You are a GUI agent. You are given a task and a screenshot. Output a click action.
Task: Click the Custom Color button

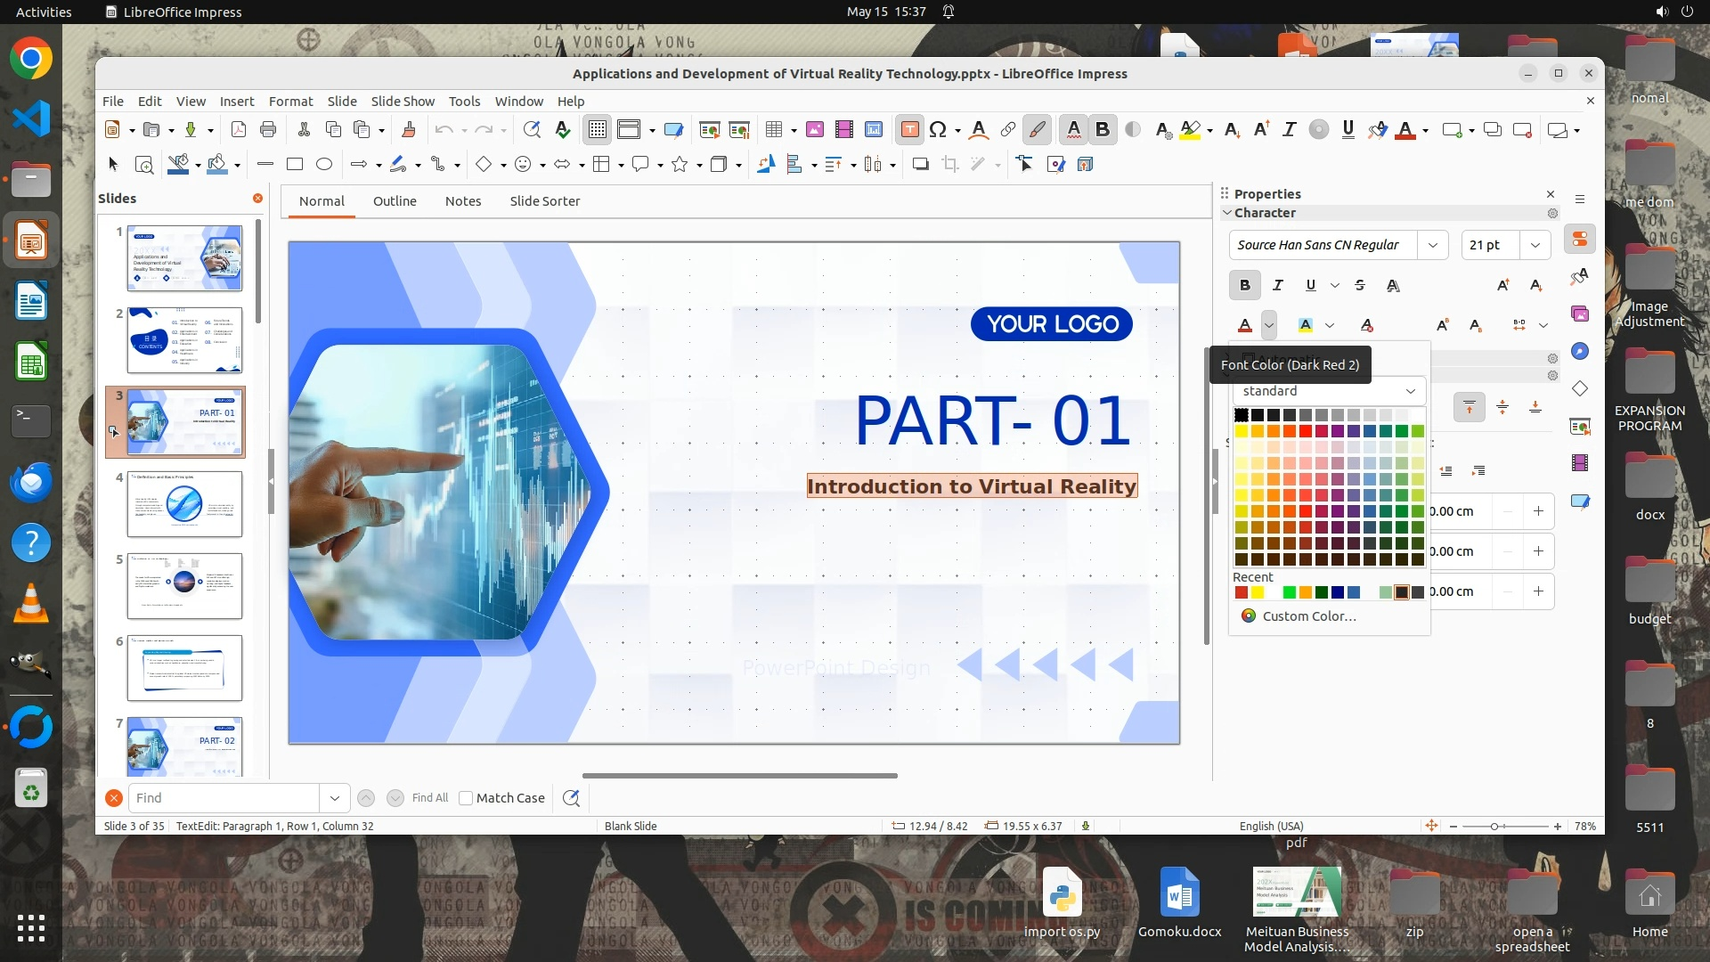point(1308,616)
